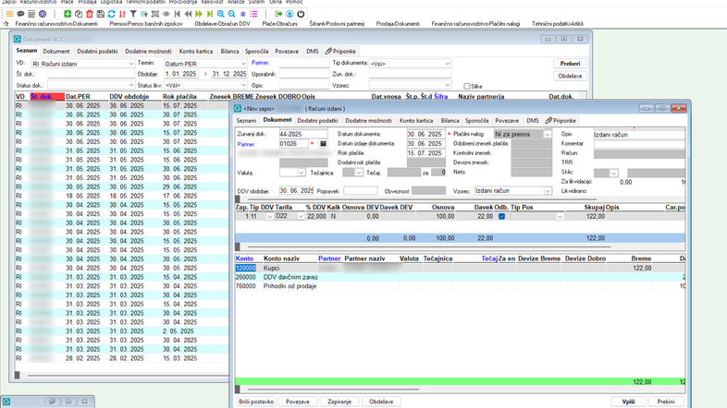Click the eye preview toolbar icon
727x408 pixels.
coord(166,14)
